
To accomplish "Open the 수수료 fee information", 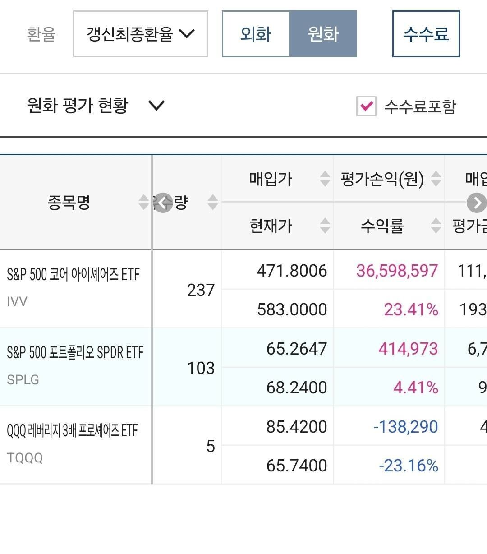I will point(426,34).
